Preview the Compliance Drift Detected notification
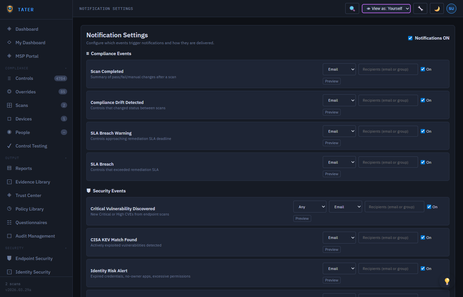 click(332, 112)
